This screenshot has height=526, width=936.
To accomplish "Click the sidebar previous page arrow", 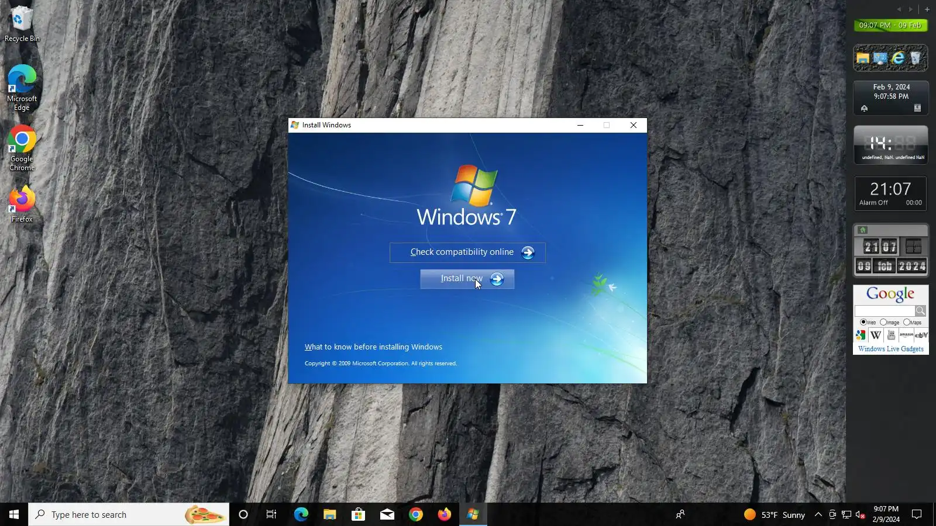I will 899,9.
